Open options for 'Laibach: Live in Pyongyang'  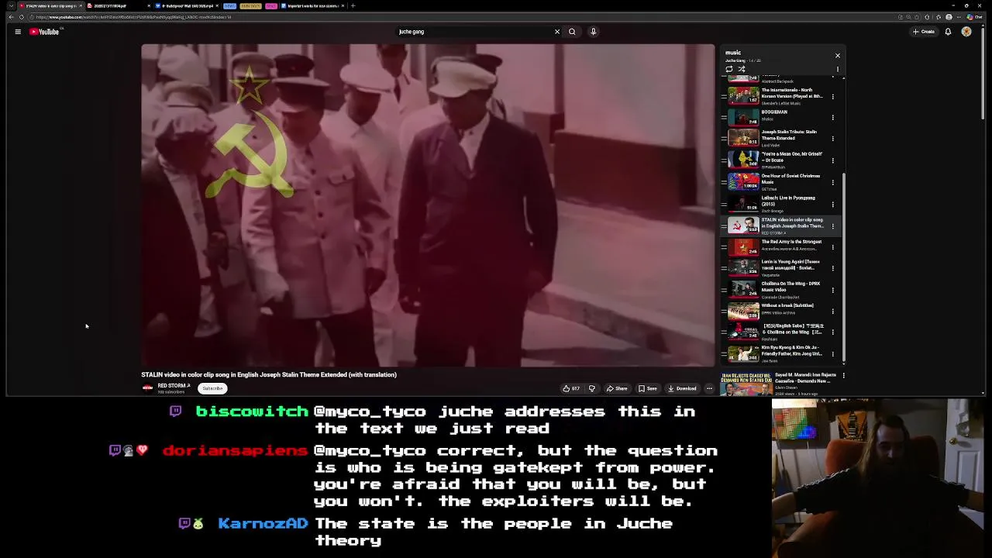tap(833, 204)
